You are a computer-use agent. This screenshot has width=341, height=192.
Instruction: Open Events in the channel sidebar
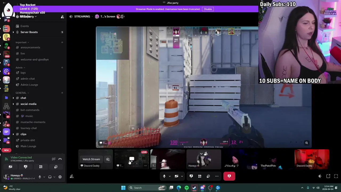40,26
